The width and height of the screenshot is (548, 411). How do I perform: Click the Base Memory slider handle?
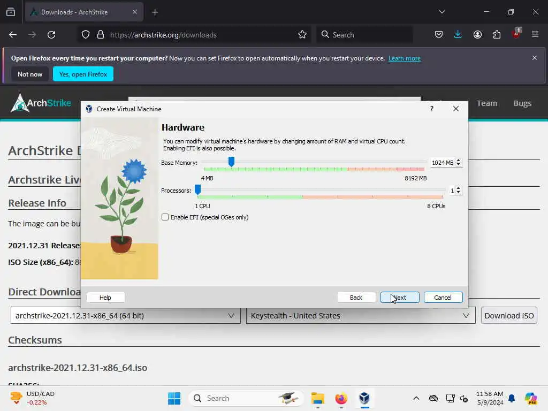(231, 162)
